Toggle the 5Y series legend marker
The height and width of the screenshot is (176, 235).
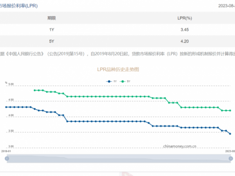click(124, 81)
